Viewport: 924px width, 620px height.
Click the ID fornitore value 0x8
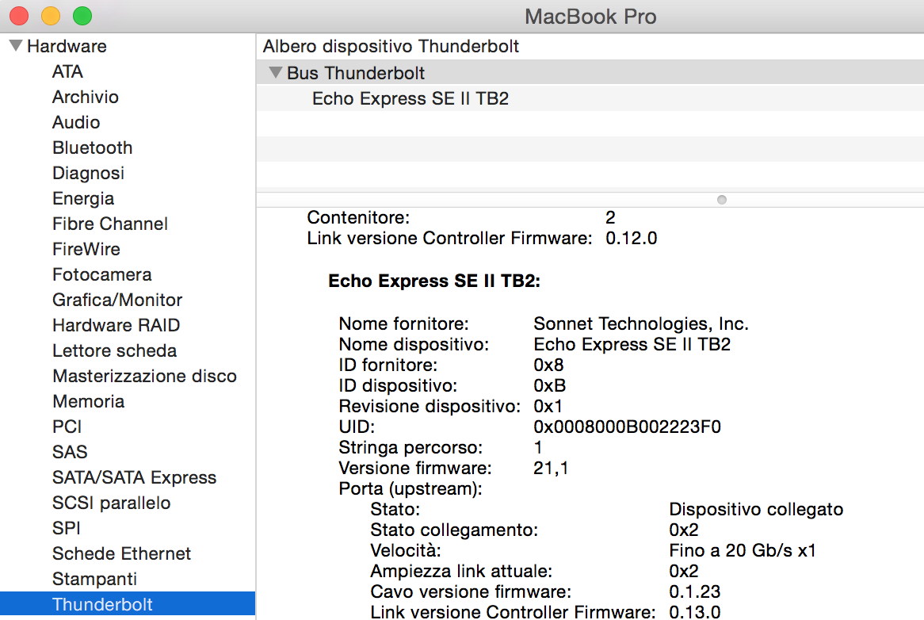pos(548,365)
